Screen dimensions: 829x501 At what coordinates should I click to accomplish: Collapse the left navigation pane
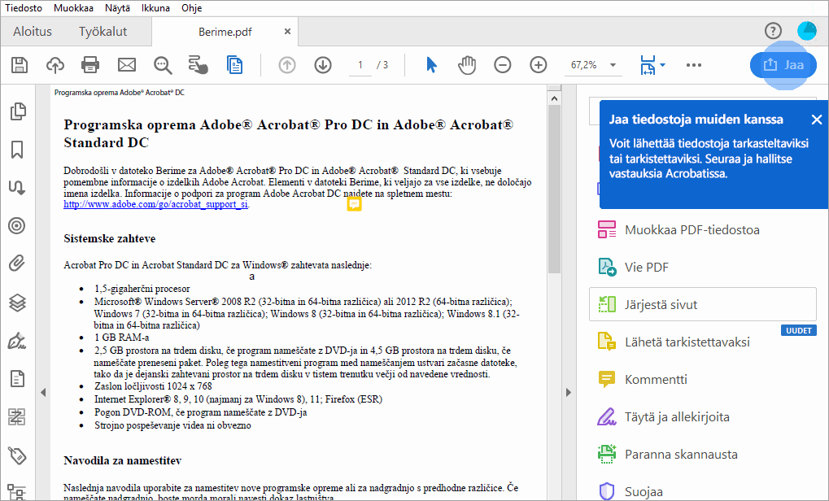click(43, 391)
